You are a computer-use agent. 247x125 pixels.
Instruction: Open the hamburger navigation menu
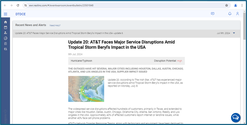pyautogui.click(x=5, y=14)
